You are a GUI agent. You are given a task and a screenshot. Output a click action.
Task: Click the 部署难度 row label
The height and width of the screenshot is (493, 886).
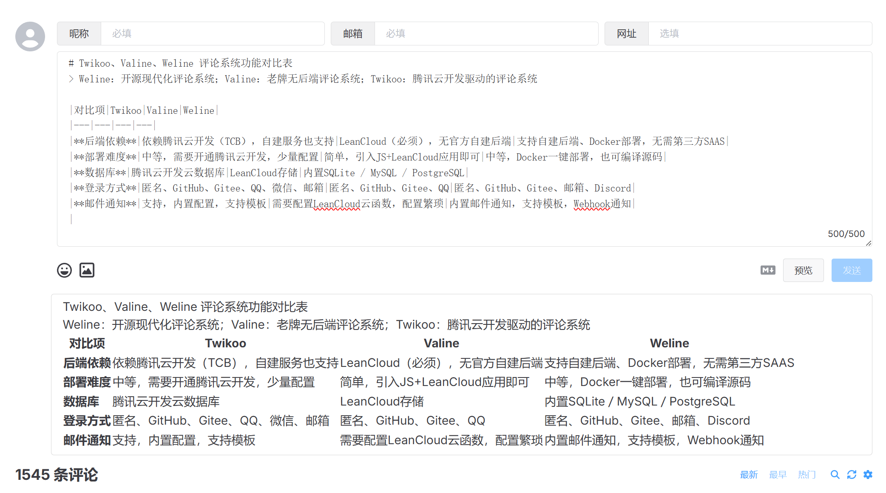coord(87,382)
